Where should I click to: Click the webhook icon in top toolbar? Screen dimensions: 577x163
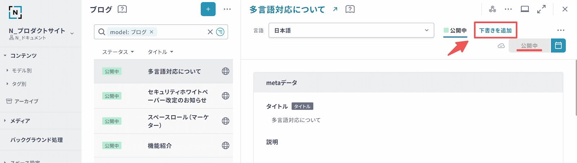tap(492, 9)
